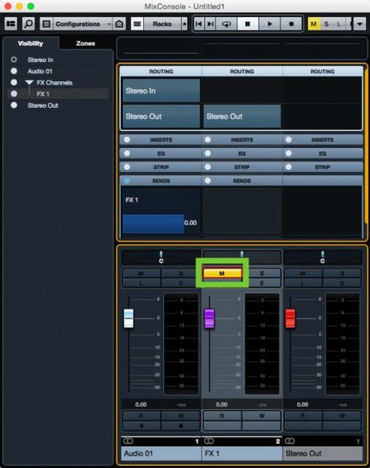The height and width of the screenshot is (468, 370).
Task: Collapse the FX Channels tree folder
Action: (29, 83)
